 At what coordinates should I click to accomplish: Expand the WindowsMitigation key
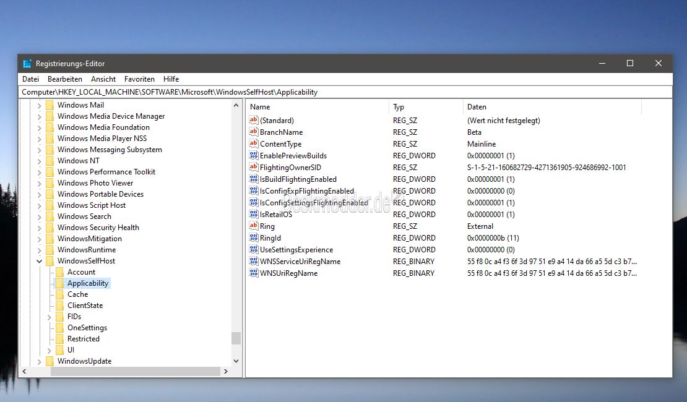(x=39, y=239)
